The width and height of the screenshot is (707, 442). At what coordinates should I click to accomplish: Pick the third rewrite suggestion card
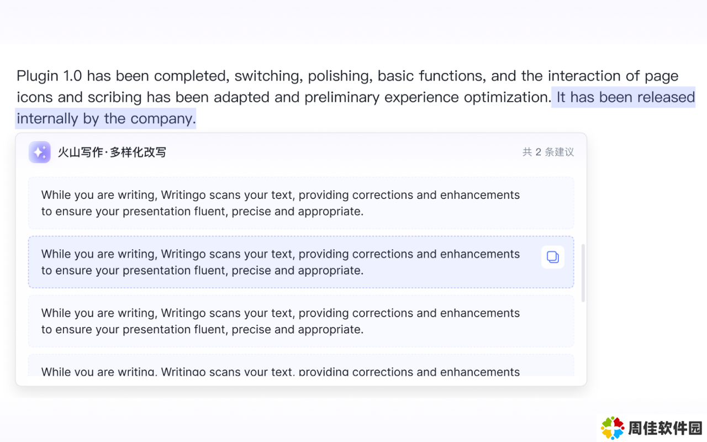click(x=300, y=321)
